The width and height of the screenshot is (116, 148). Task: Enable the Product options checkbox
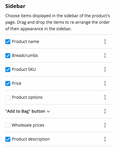[8, 97]
